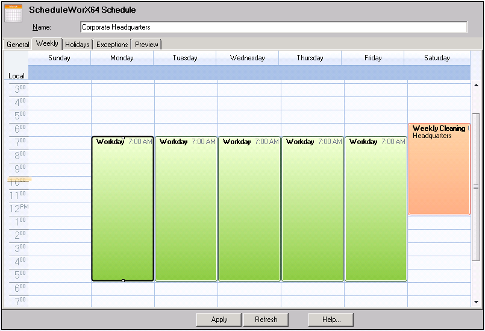Click the top resize handle of Monday Workday
Image resolution: width=485 pixels, height=331 pixels.
tap(123, 138)
